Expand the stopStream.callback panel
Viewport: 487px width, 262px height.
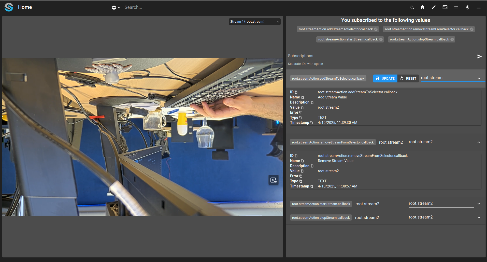479,217
